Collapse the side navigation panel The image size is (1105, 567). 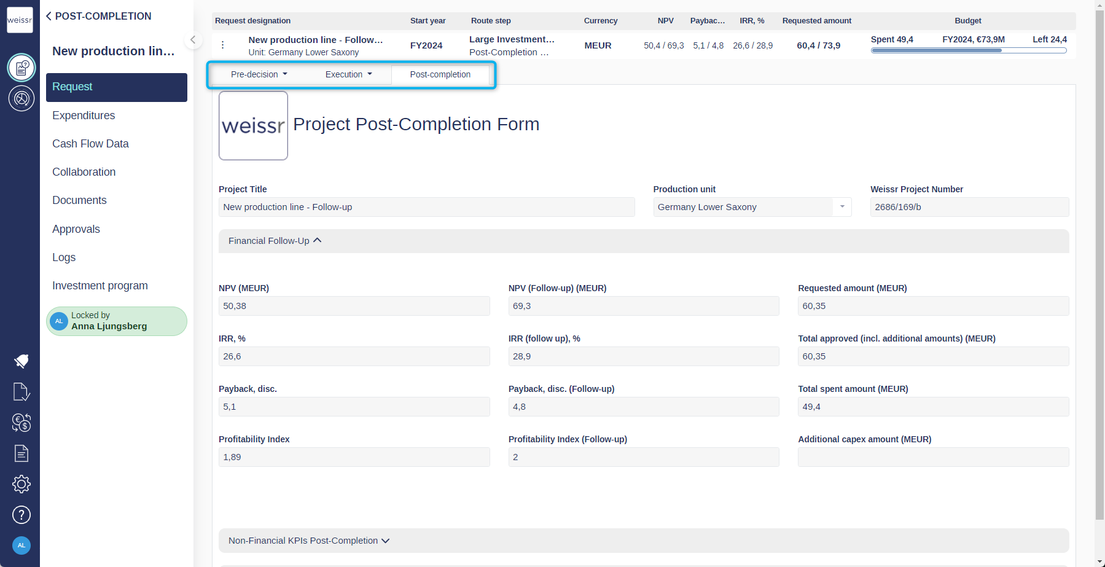point(193,41)
